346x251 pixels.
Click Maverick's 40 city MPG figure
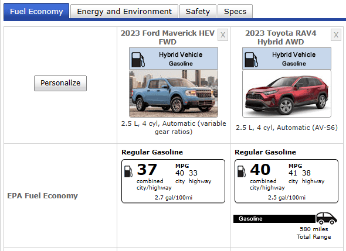tap(179, 173)
